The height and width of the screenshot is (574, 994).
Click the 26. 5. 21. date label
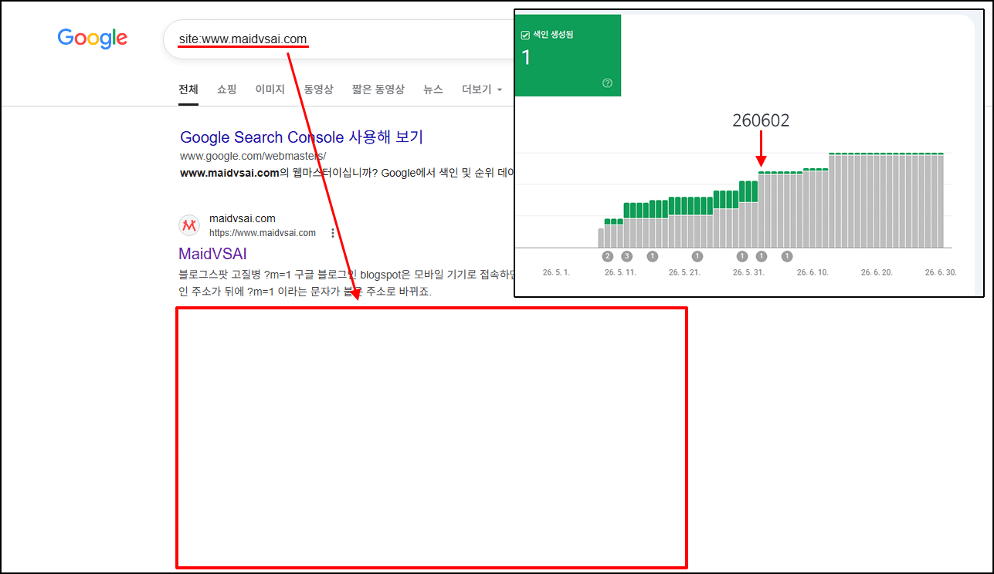[684, 273]
